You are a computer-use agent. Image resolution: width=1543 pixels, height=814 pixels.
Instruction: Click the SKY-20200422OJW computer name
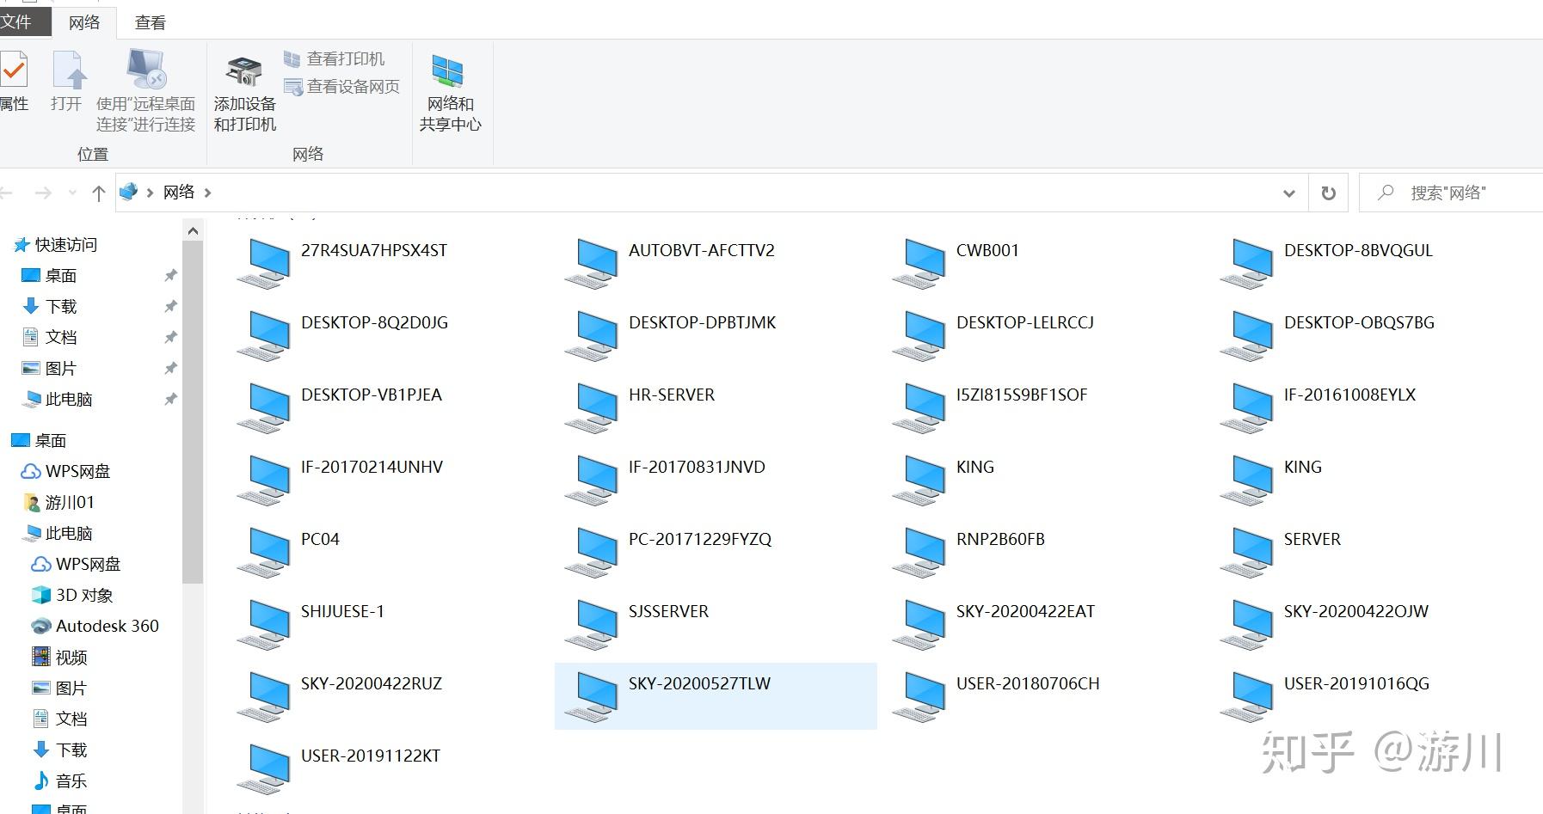click(1356, 612)
